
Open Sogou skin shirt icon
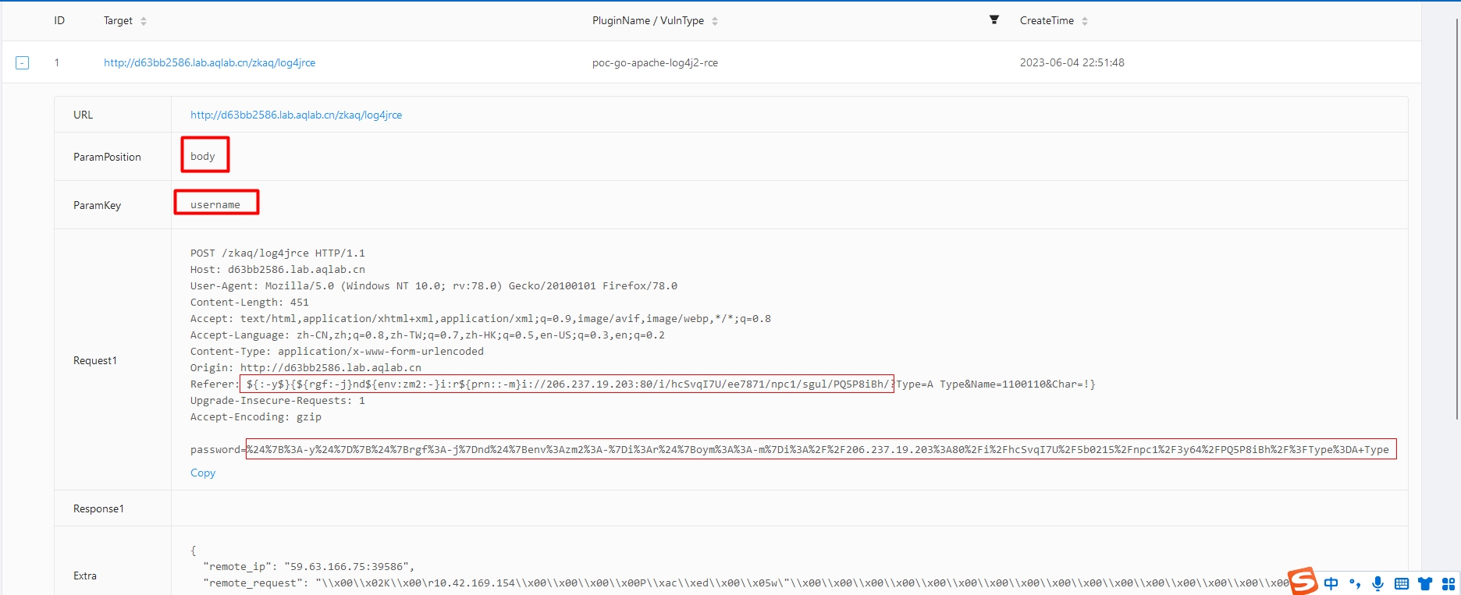point(1425,583)
